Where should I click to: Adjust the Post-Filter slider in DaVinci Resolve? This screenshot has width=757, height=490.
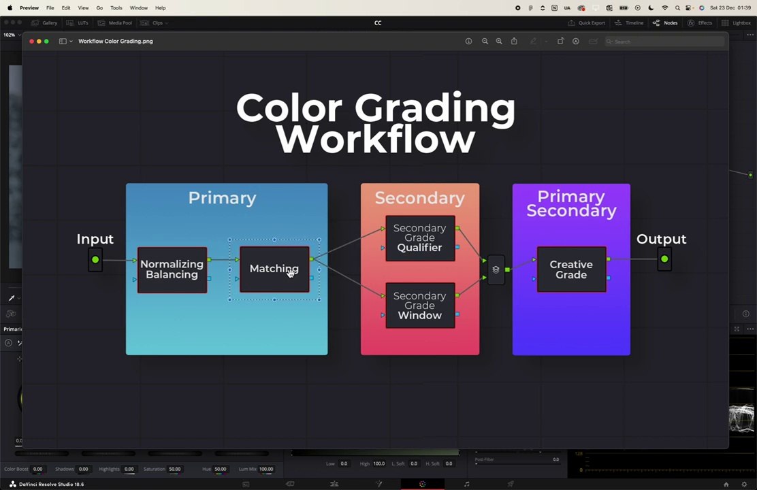(517, 464)
